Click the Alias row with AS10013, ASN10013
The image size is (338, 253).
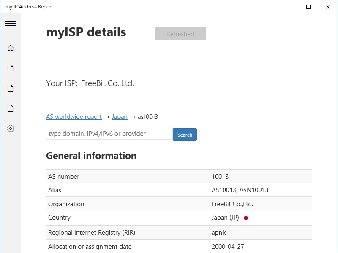coord(179,190)
